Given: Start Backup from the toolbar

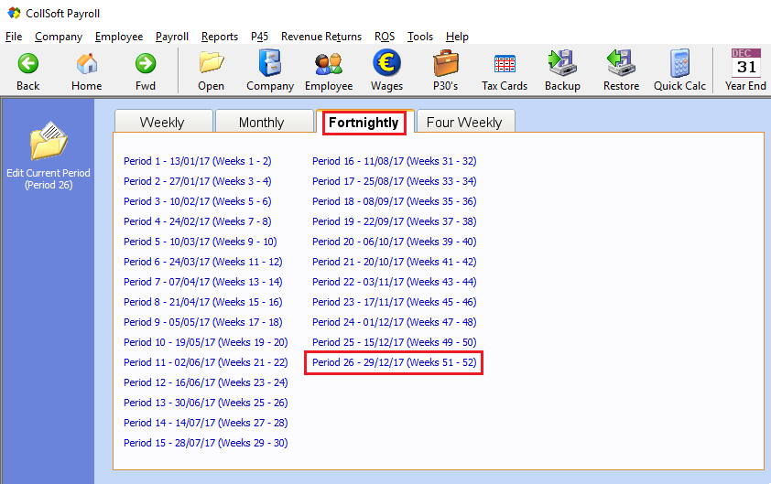Looking at the screenshot, I should [562, 64].
